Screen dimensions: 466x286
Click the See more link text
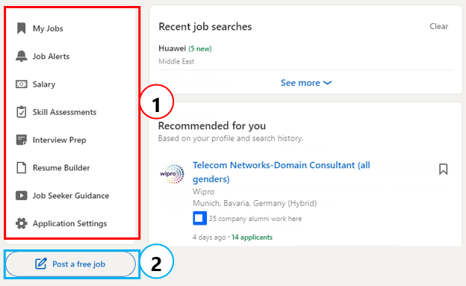click(x=300, y=83)
